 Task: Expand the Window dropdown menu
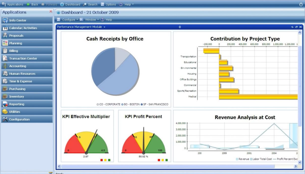(98, 20)
